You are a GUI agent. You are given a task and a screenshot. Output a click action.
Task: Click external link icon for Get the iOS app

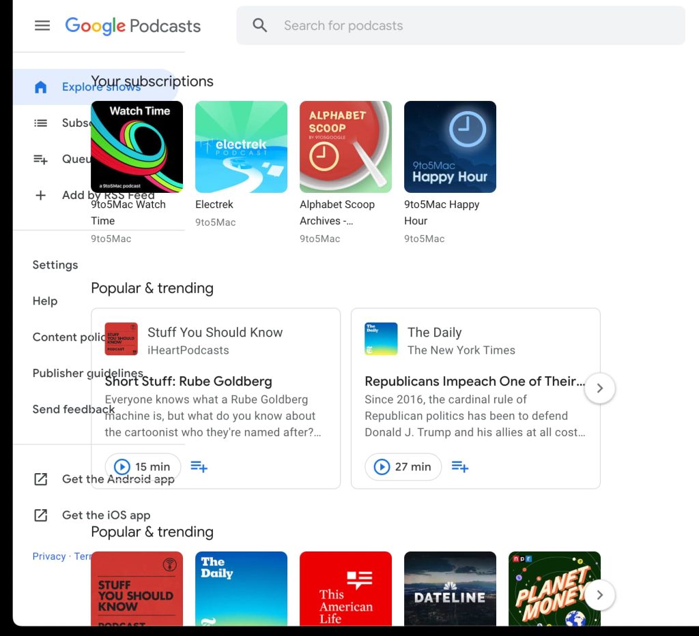pyautogui.click(x=41, y=515)
